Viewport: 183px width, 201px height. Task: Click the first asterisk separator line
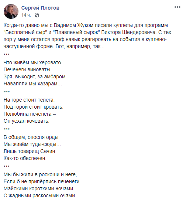click(x=7, y=55)
